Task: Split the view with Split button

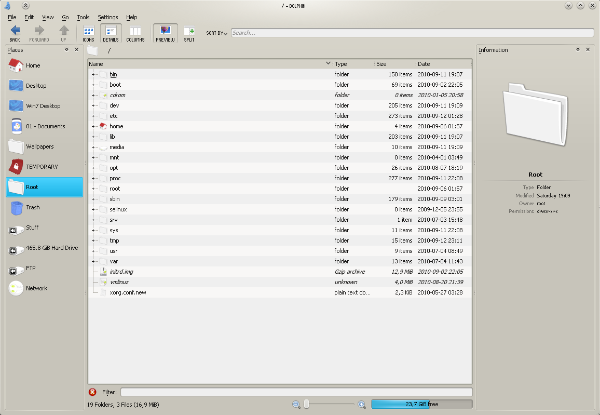Action: click(189, 33)
